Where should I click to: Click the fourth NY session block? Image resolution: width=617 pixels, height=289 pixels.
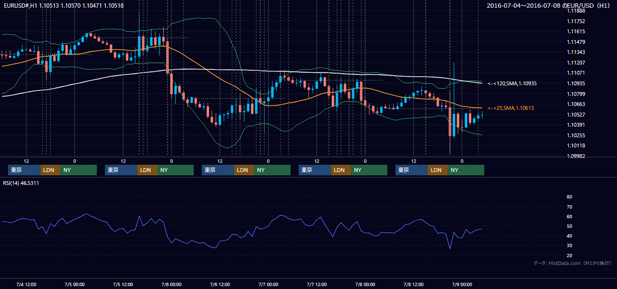coord(369,170)
